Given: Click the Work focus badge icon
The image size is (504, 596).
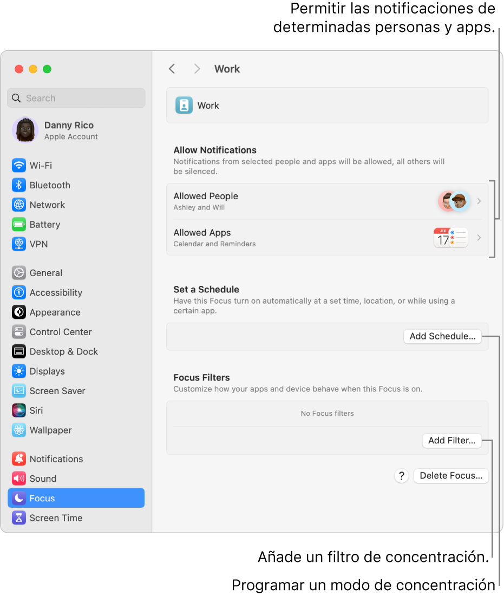Looking at the screenshot, I should point(184,106).
